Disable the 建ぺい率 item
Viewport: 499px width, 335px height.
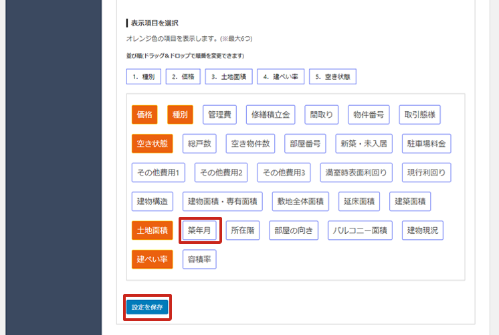(x=152, y=259)
